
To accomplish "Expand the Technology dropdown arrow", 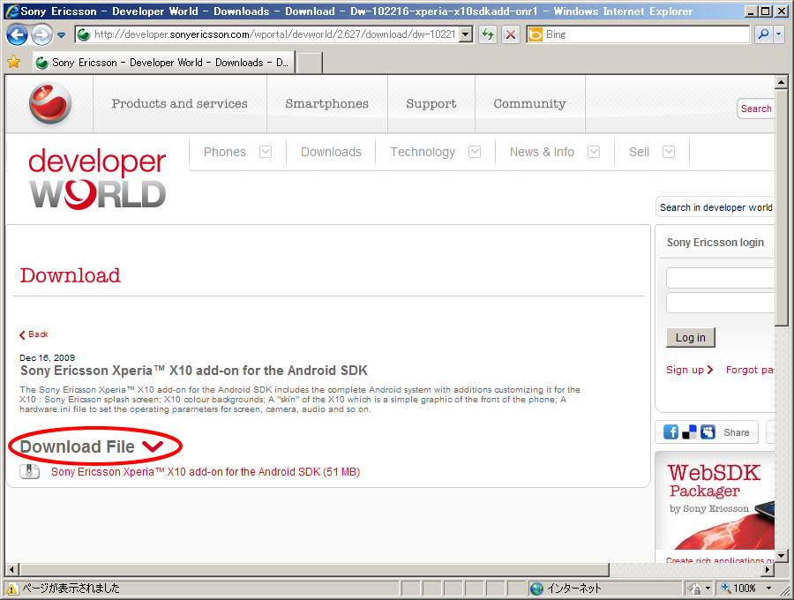I will point(475,152).
